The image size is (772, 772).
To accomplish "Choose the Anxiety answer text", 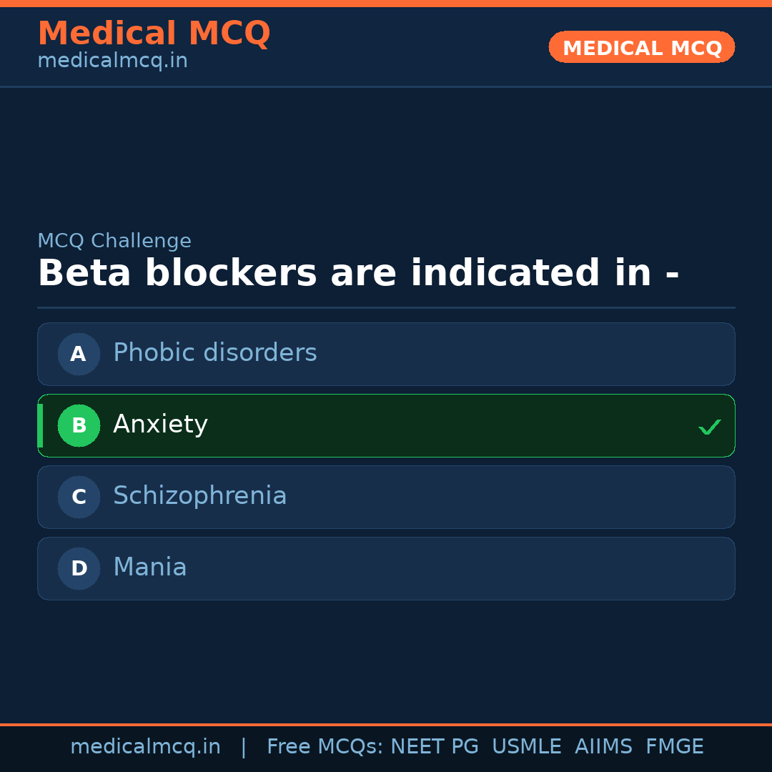I will point(160,425).
